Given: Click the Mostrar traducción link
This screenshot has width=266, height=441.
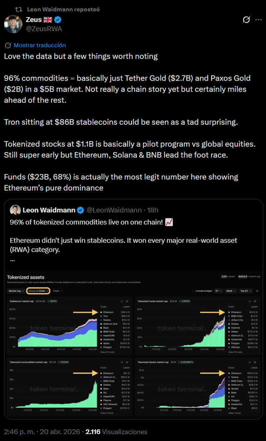Looking at the screenshot, I should (39, 45).
